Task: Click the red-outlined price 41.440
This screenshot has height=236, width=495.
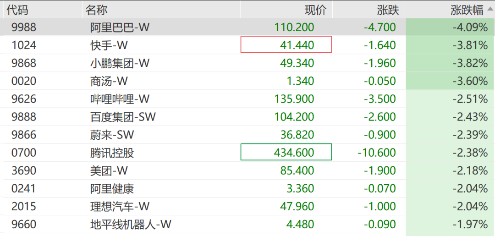Action: [286, 44]
